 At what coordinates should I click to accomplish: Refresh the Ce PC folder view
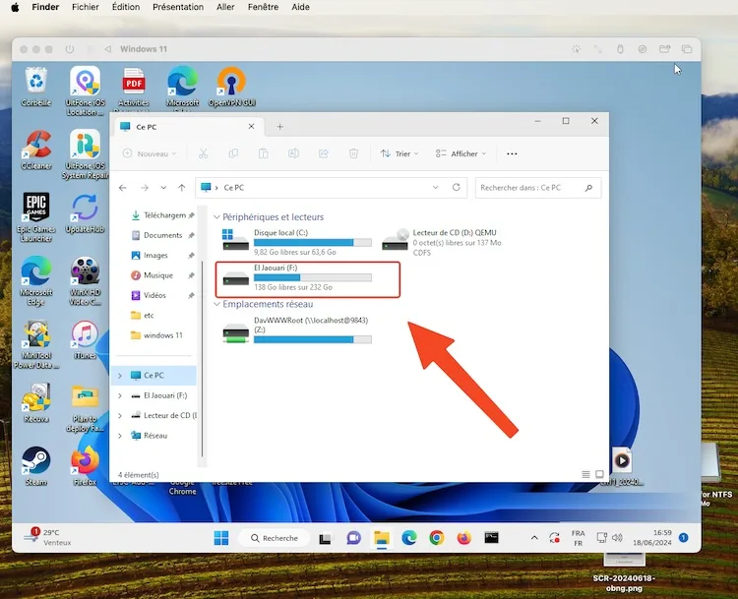coord(456,187)
